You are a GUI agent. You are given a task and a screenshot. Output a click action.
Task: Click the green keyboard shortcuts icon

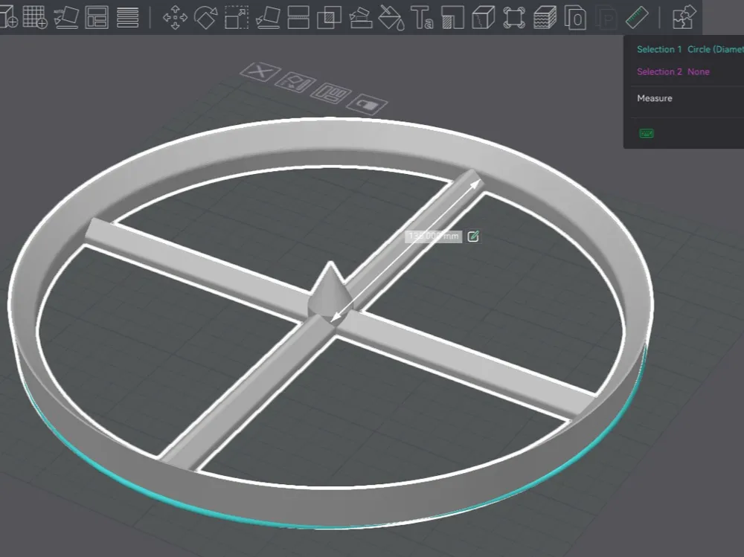[x=647, y=133]
